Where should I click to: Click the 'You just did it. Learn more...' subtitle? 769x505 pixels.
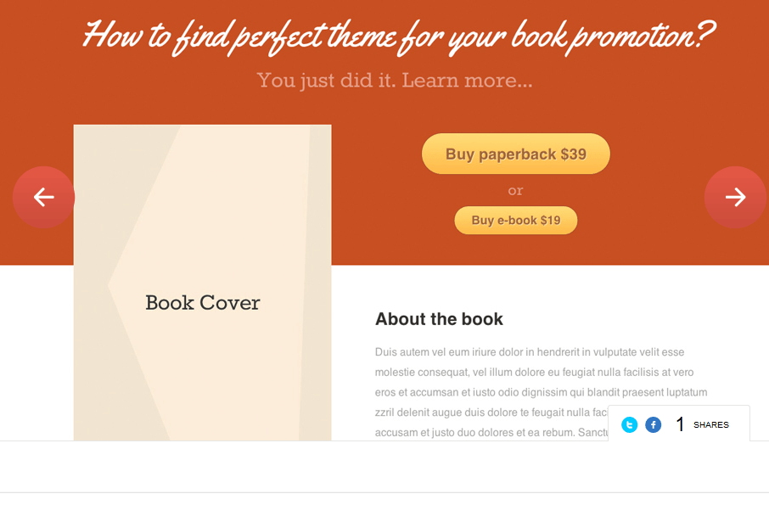[395, 81]
